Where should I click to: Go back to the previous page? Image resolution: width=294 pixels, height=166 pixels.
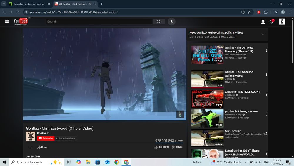(x=4, y=12)
